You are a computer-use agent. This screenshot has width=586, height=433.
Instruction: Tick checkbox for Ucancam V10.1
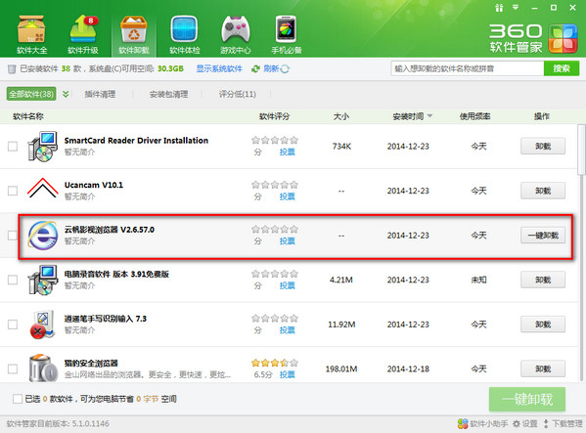pos(13,191)
